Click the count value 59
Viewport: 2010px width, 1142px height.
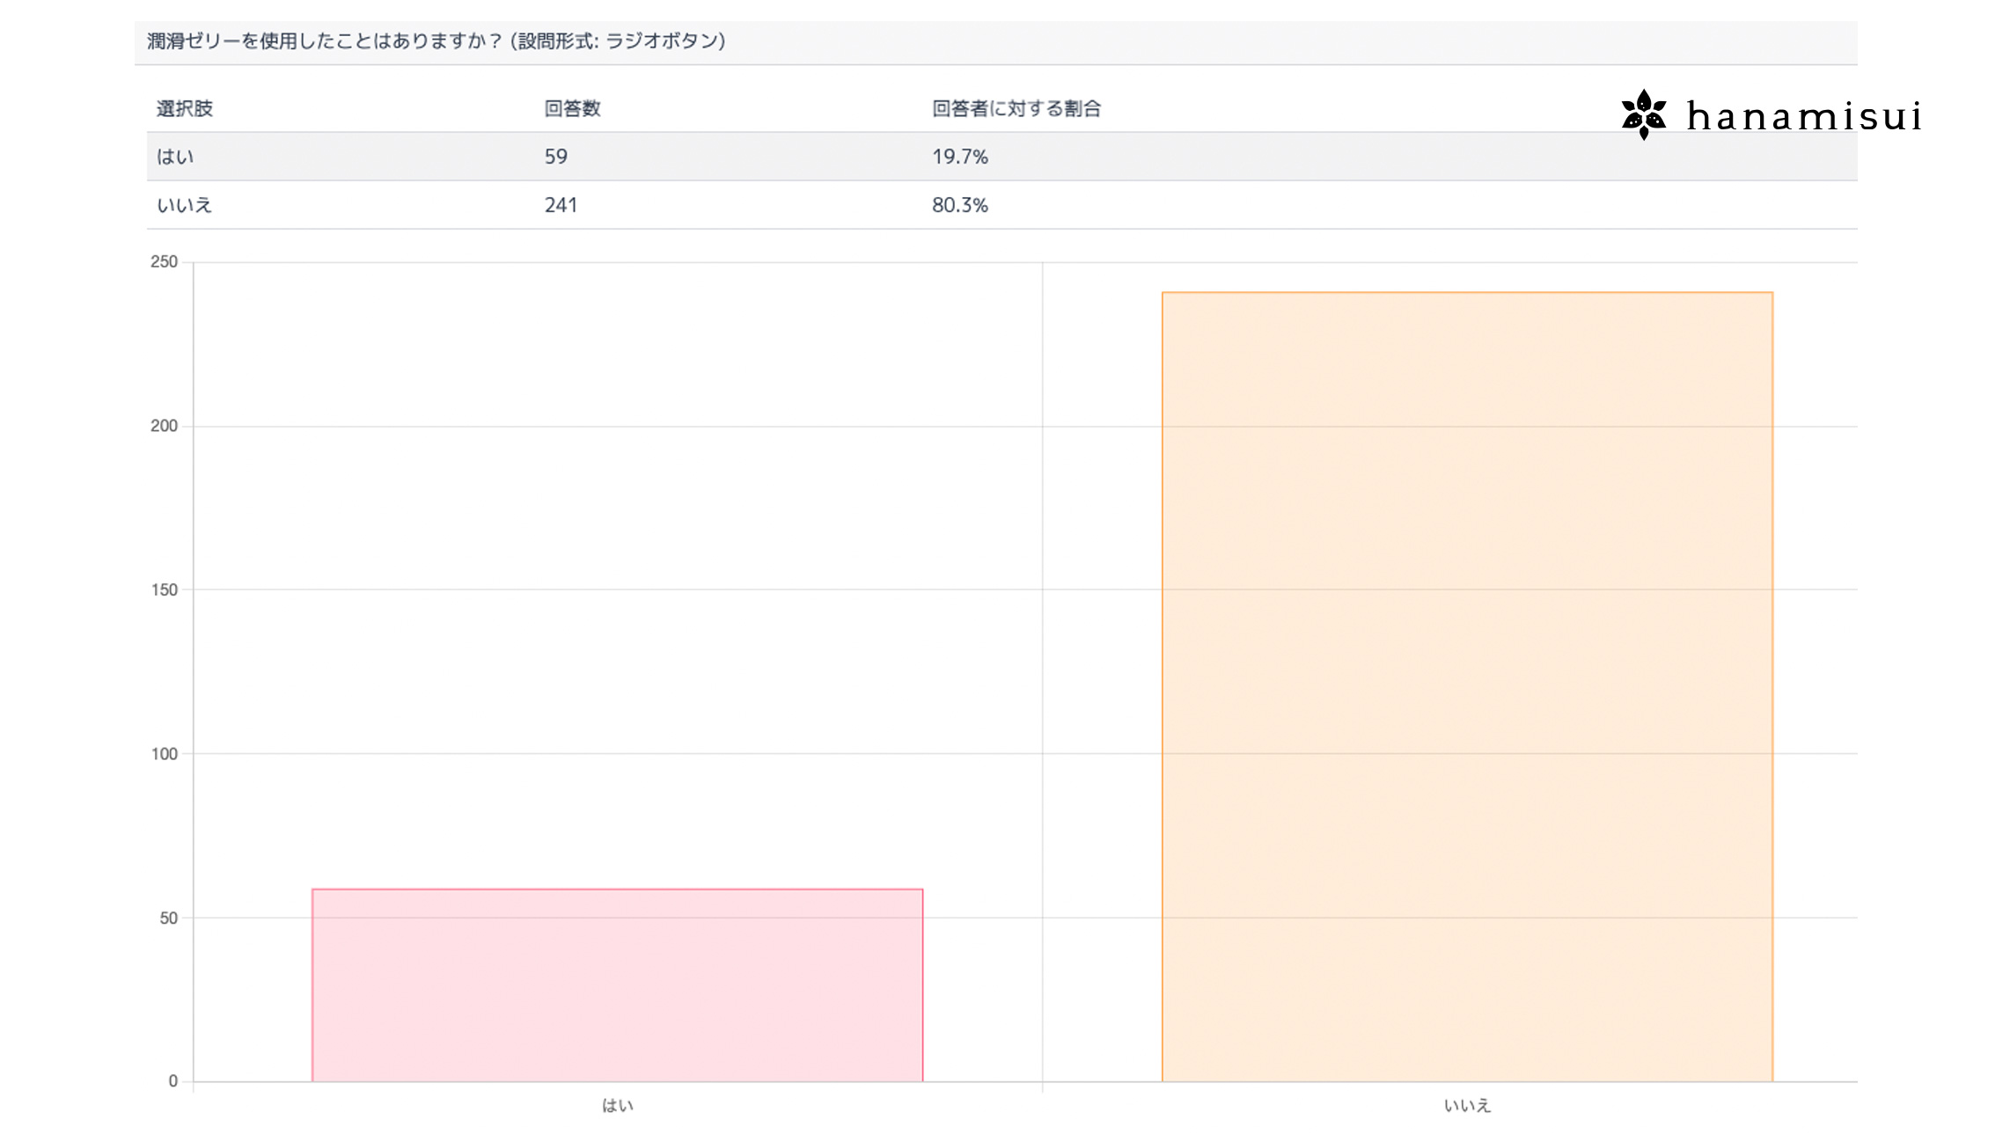click(556, 157)
